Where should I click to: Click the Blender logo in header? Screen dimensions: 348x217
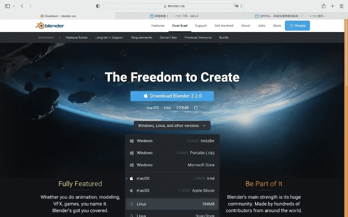coord(49,25)
